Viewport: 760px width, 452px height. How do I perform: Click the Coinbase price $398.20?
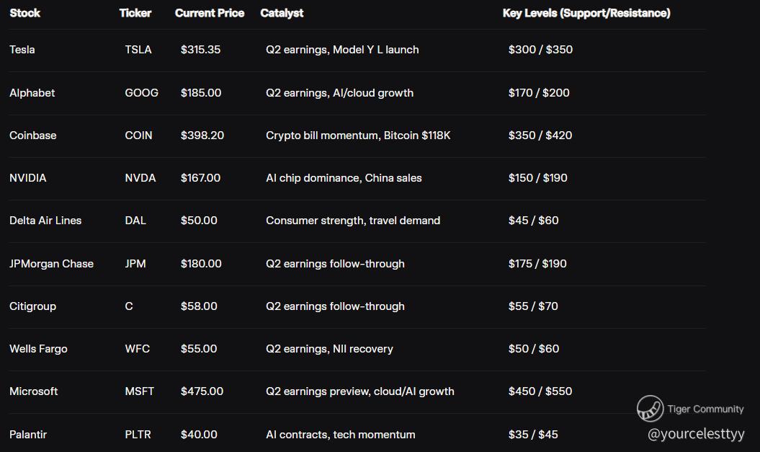[x=202, y=136]
